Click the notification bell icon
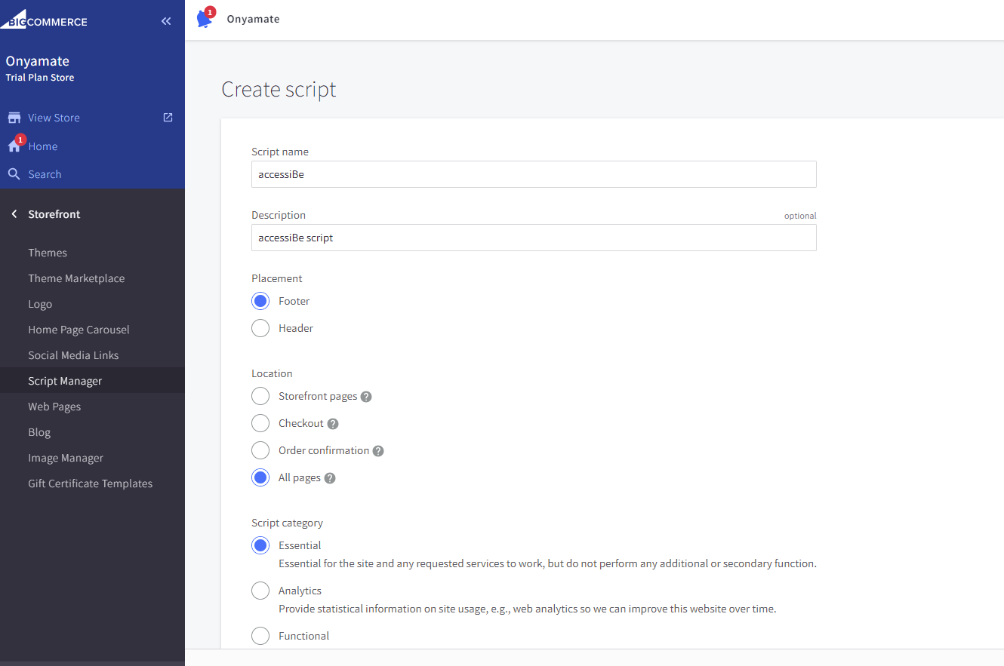 [x=205, y=18]
